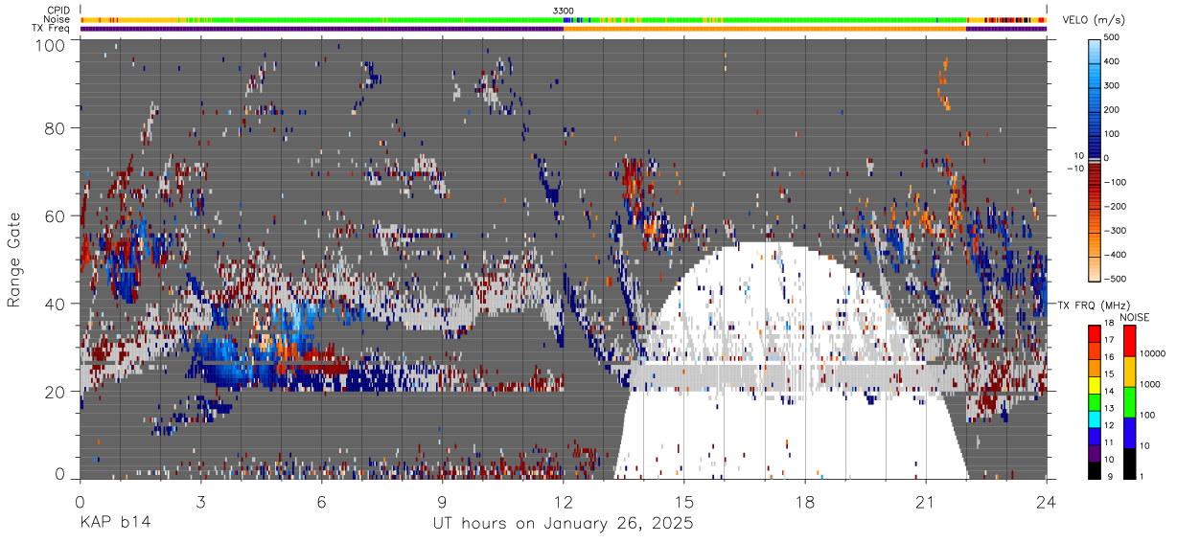Click the Noise row label

point(56,19)
